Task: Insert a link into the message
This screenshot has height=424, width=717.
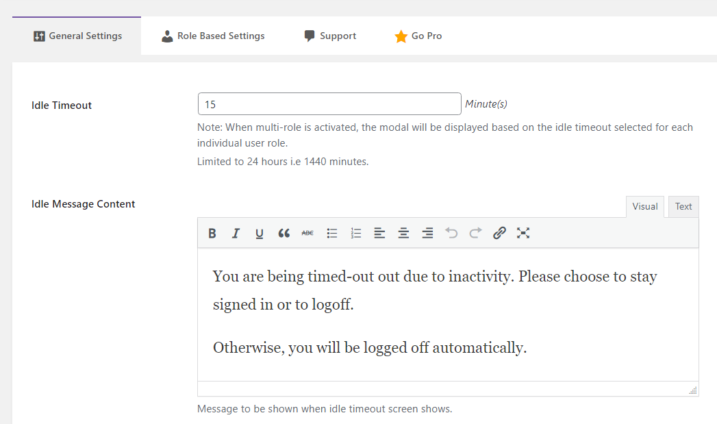Action: click(x=499, y=233)
